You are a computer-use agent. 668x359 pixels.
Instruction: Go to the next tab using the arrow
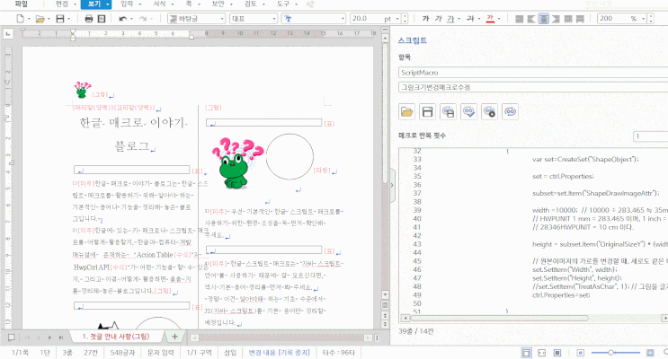49,337
